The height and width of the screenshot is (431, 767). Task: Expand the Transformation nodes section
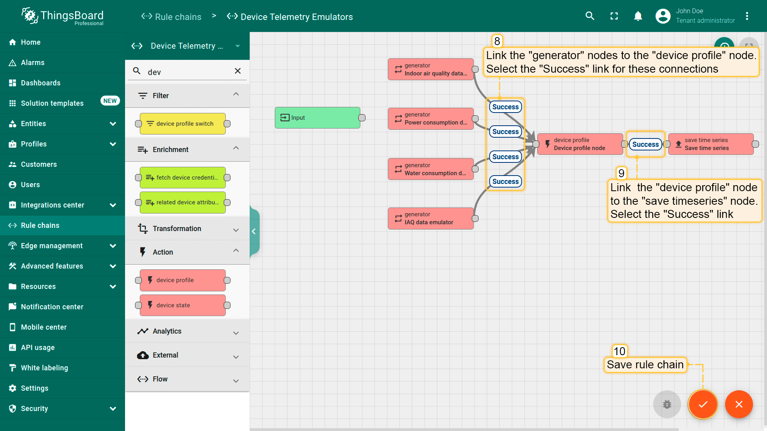pos(236,229)
